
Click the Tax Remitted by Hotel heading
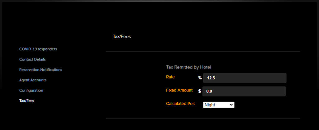coord(189,67)
